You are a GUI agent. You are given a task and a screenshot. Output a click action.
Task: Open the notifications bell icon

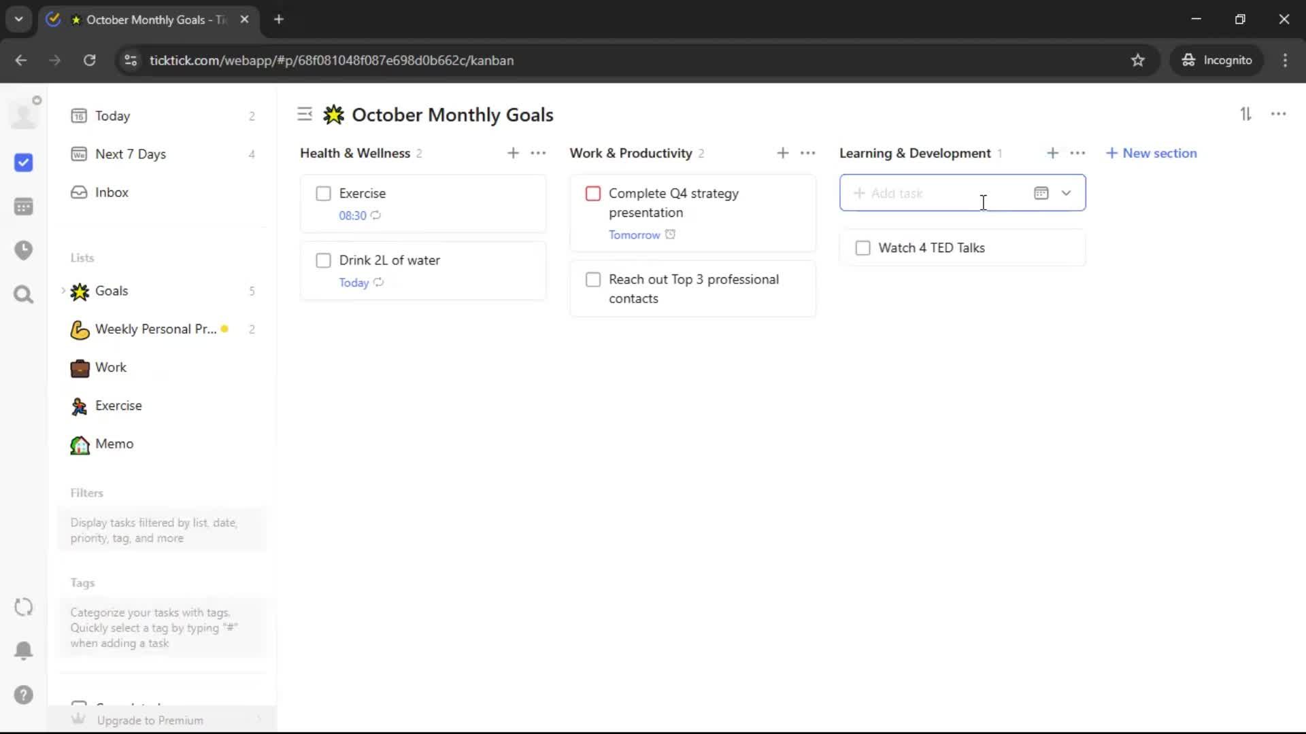coord(23,650)
